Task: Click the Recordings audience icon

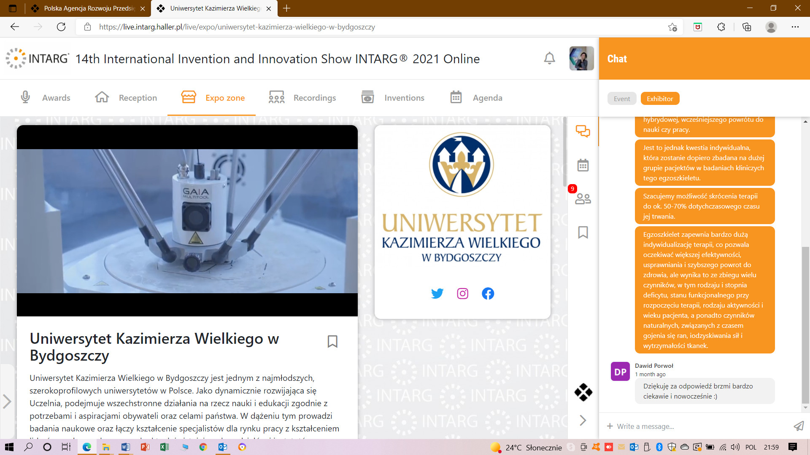Action: (276, 97)
